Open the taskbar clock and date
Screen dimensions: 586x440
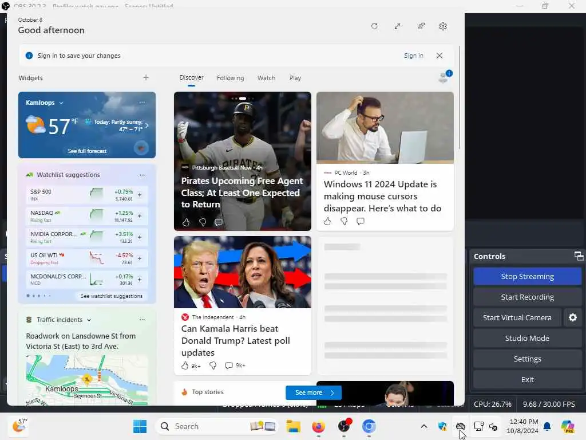click(523, 426)
